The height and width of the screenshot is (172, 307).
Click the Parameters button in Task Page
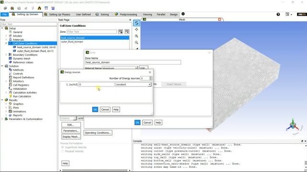(71, 130)
